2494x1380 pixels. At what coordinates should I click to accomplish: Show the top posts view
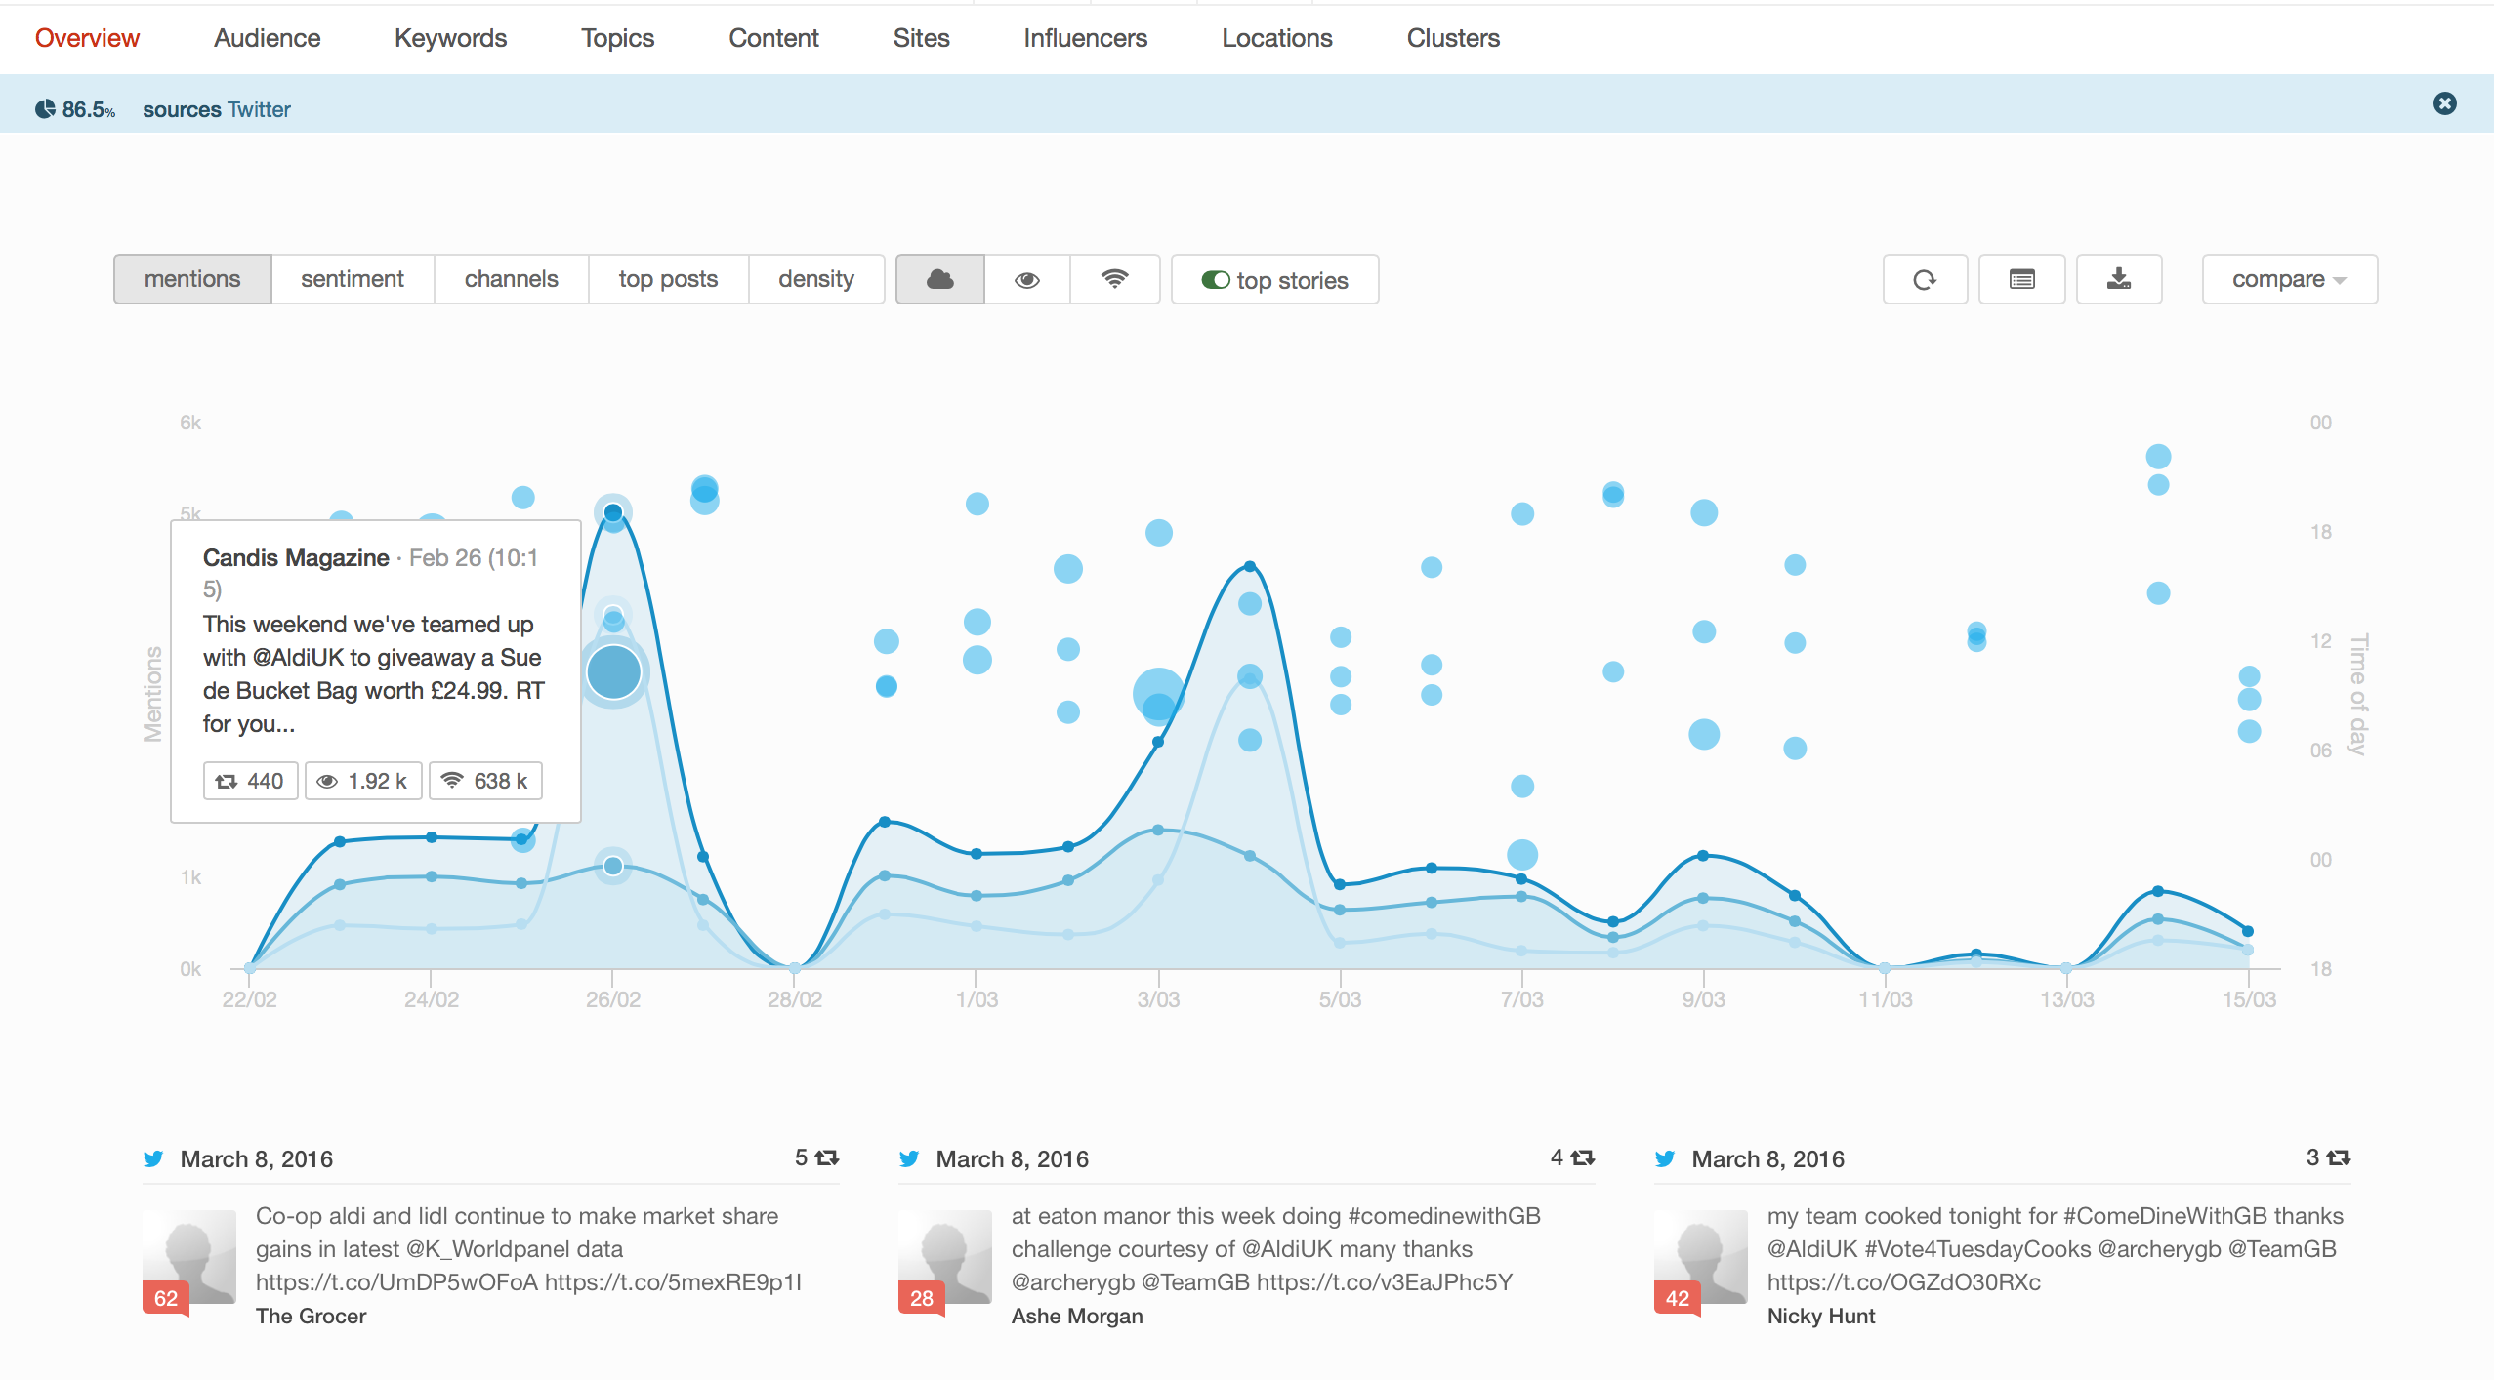tap(668, 280)
